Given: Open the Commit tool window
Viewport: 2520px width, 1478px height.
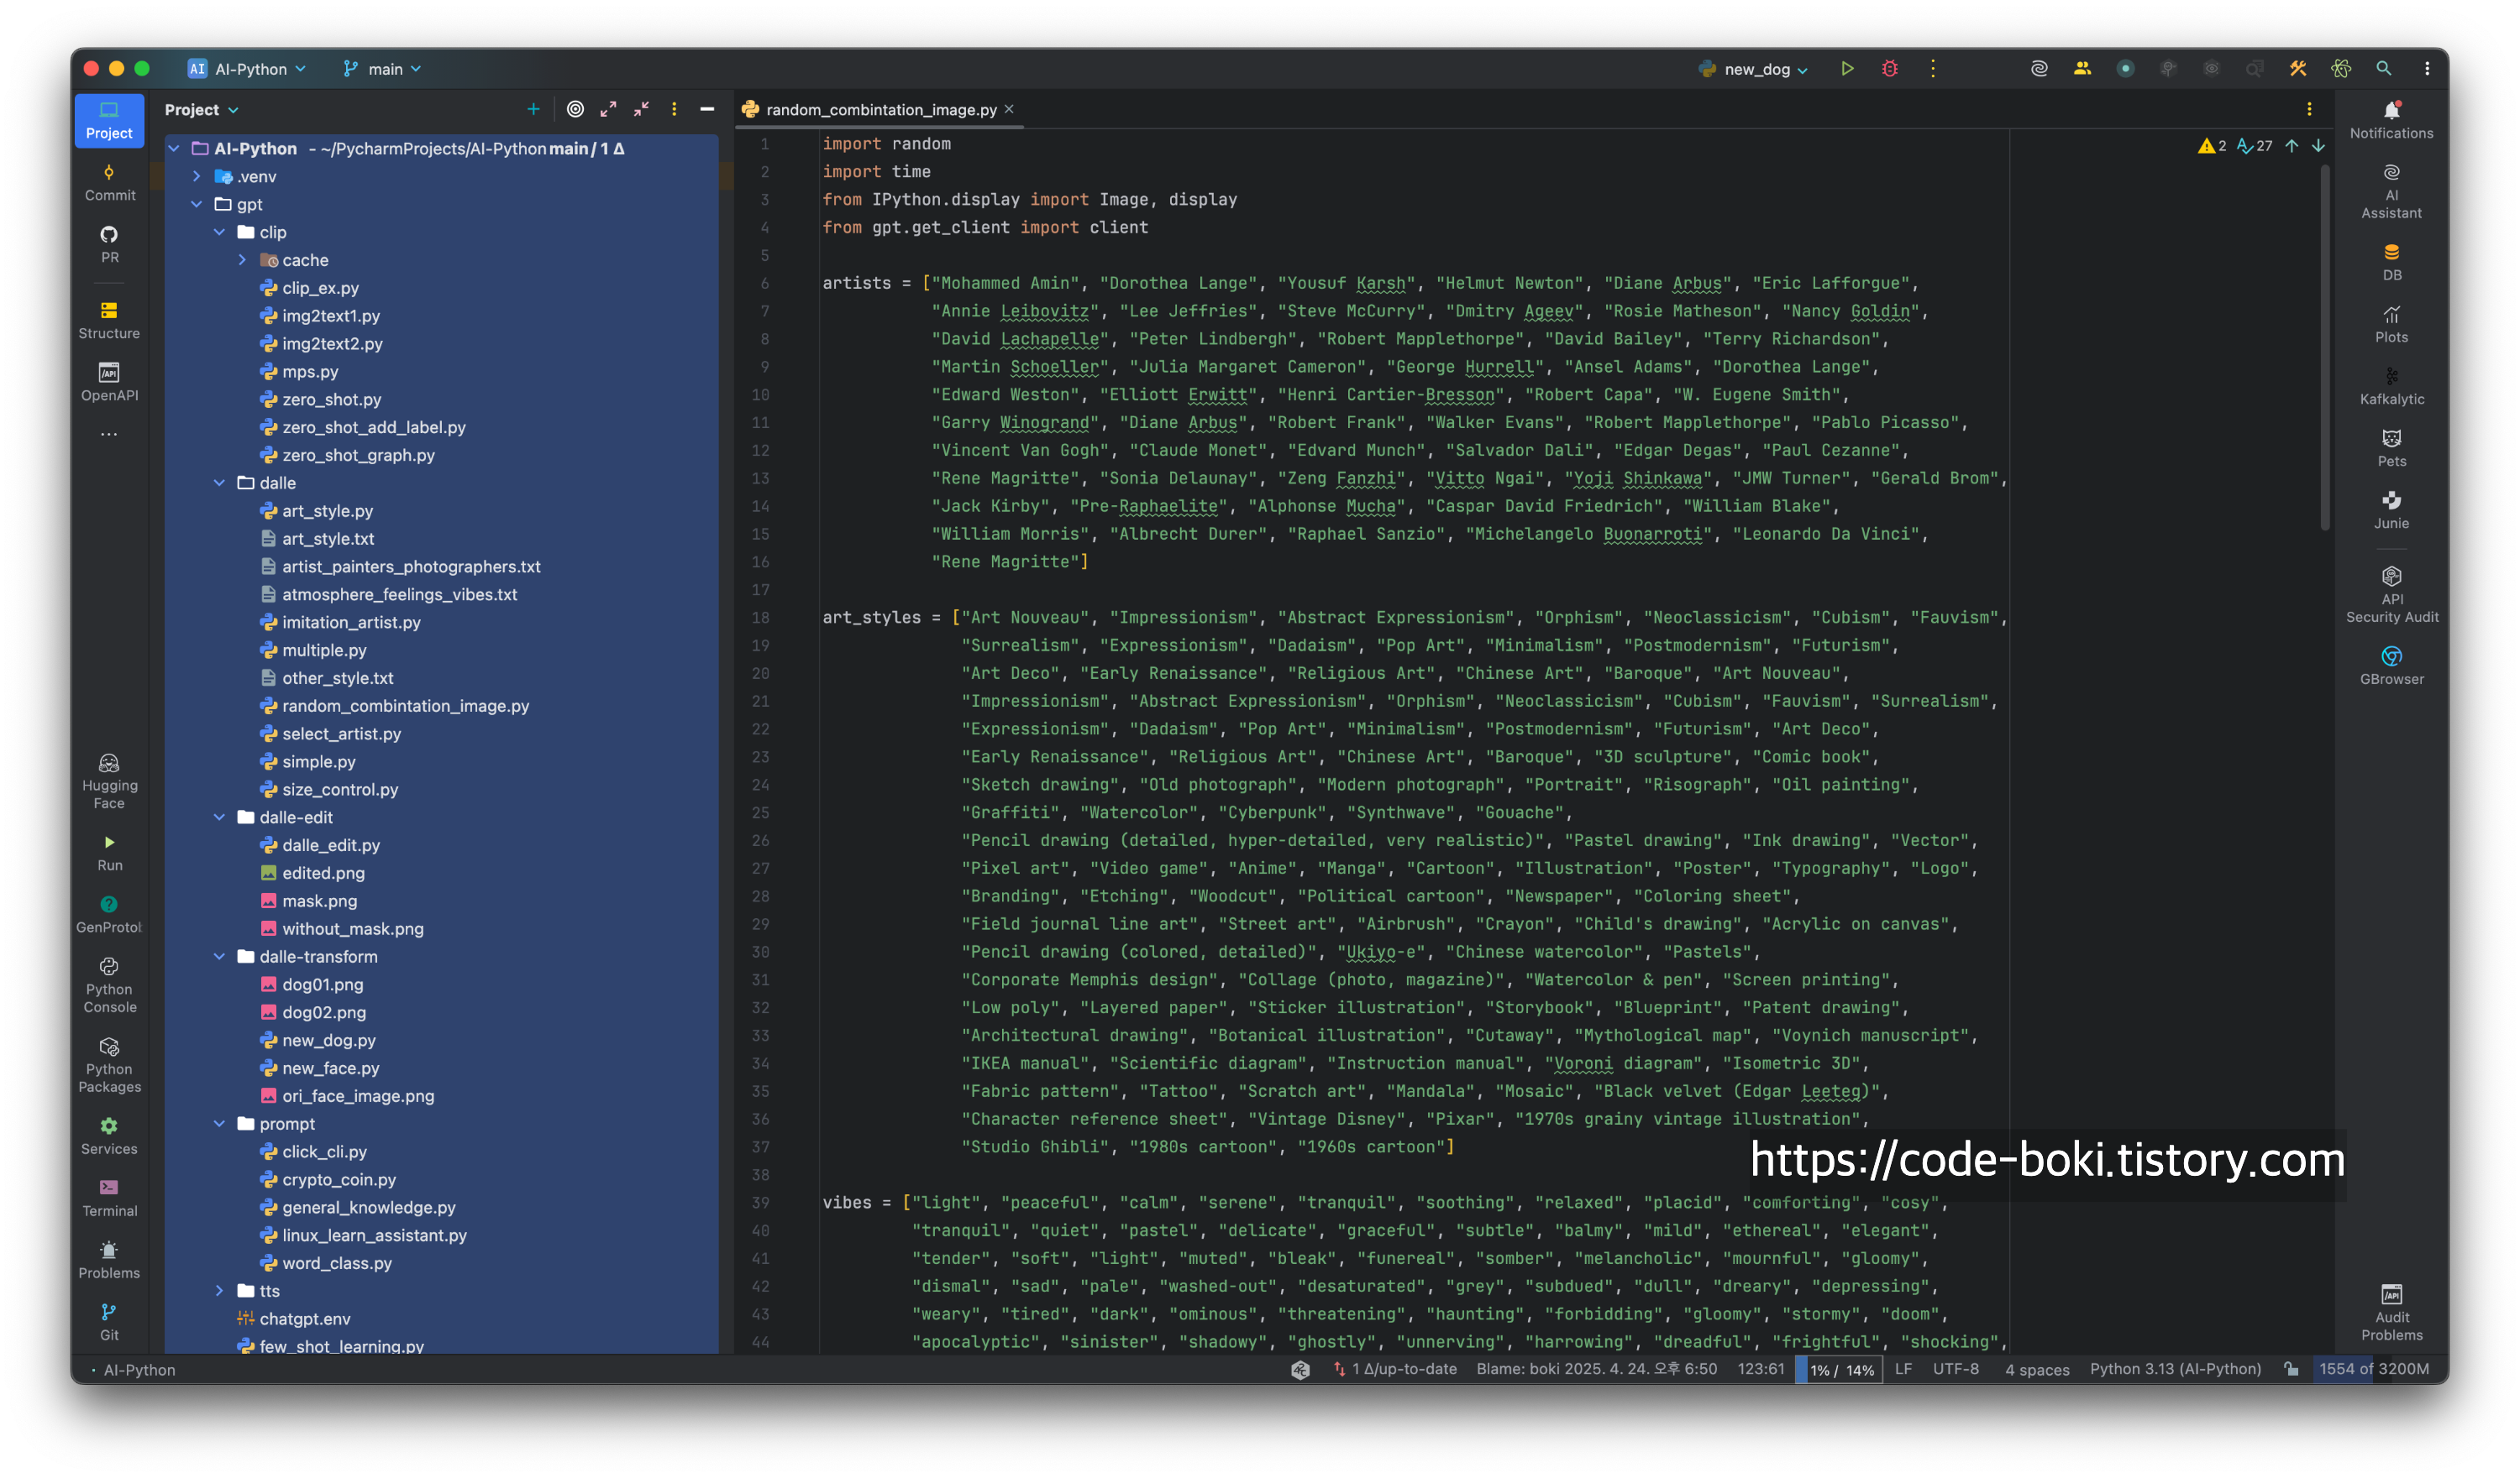Looking at the screenshot, I should (109, 183).
